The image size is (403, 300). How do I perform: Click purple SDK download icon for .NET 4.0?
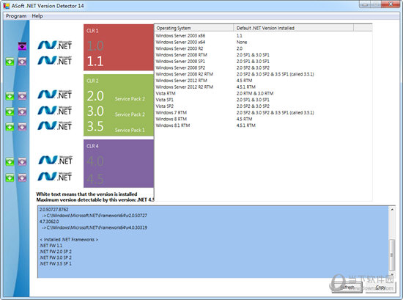22,161
